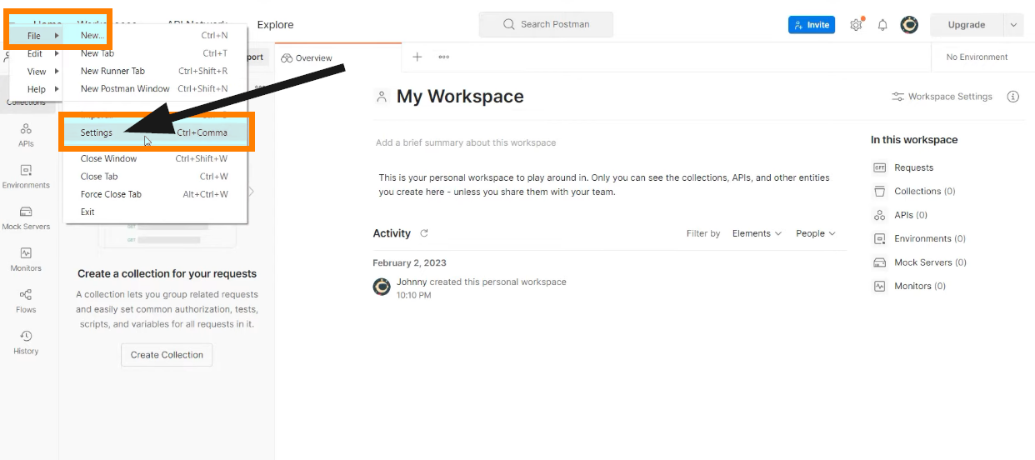This screenshot has width=1035, height=460.
Task: Open Requests in this workspace
Action: click(x=903, y=167)
